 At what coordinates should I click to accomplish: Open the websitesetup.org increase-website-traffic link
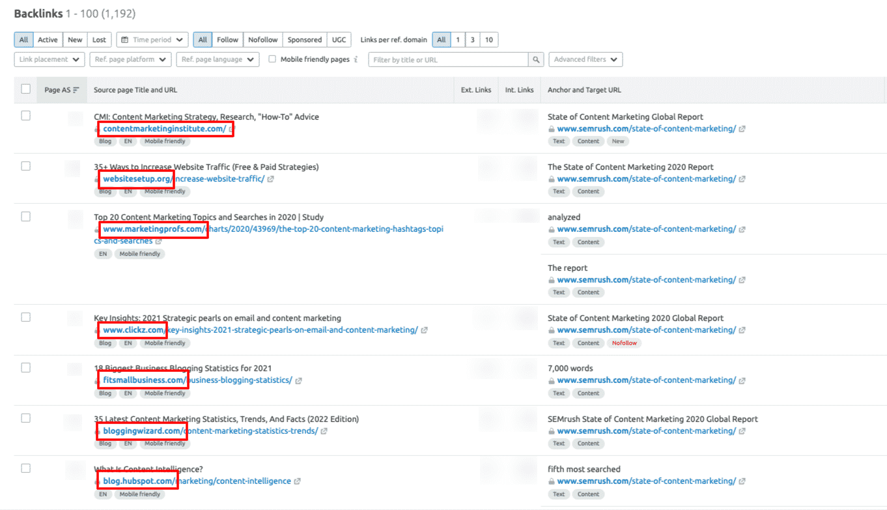tap(184, 179)
